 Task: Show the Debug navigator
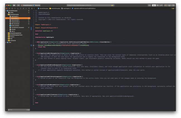click(x=23, y=8)
